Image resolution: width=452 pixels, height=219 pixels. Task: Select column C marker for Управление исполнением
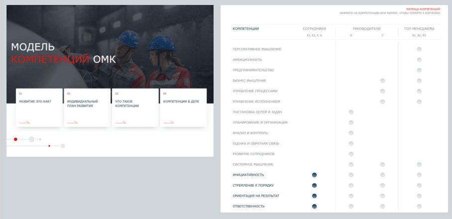click(382, 102)
